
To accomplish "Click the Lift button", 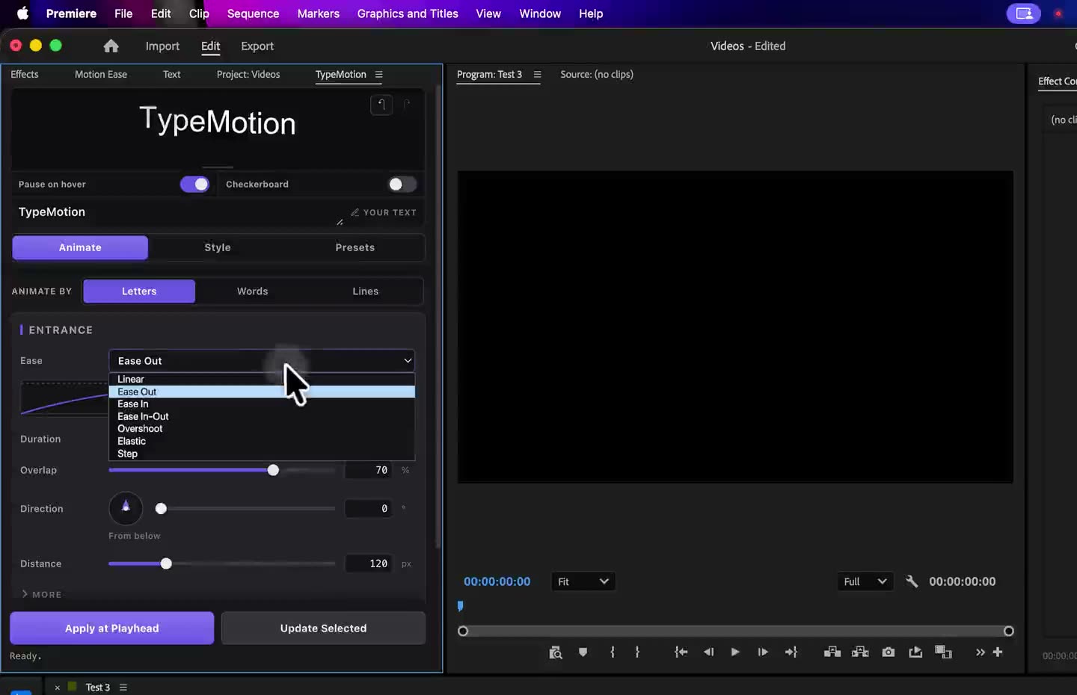I will [832, 652].
